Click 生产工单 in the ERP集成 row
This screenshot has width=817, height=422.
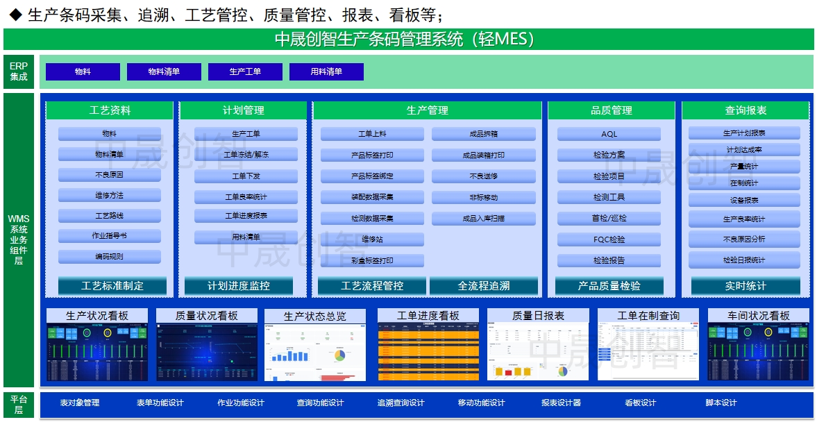(x=246, y=72)
